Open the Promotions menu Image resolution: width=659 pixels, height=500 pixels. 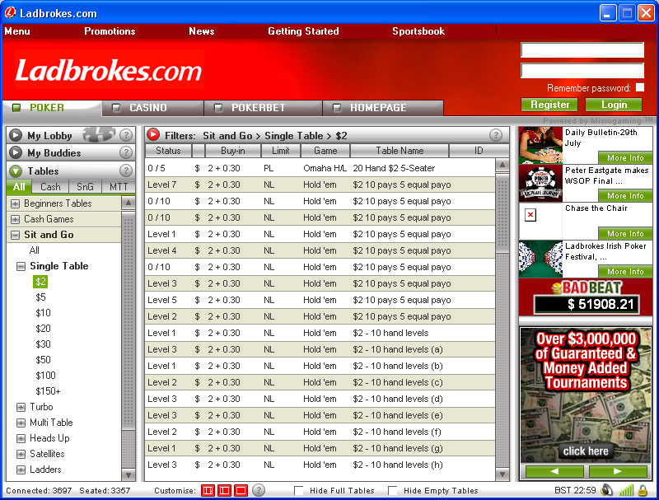point(110,31)
